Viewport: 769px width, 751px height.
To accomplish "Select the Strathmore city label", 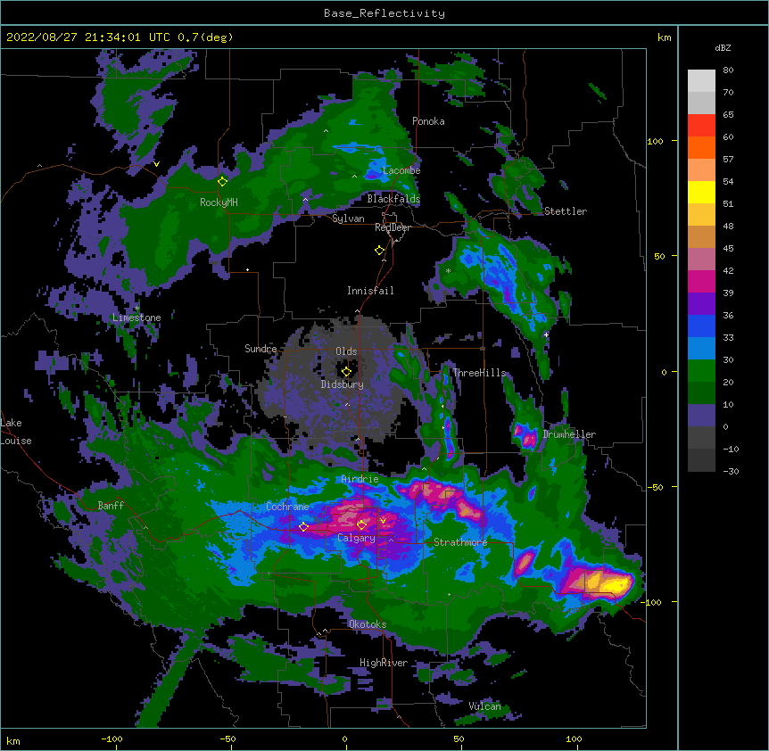I will click(460, 542).
